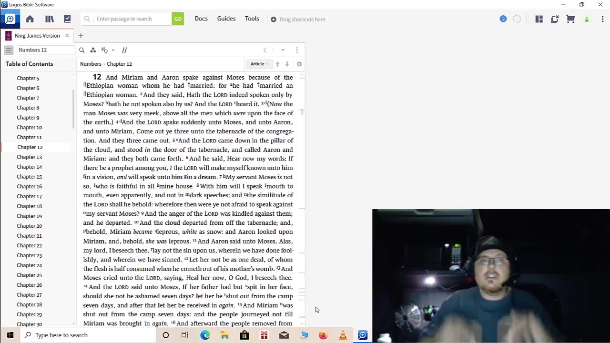This screenshot has height=343, width=610.
Task: Open Task View on the taskbar
Action: (185, 335)
